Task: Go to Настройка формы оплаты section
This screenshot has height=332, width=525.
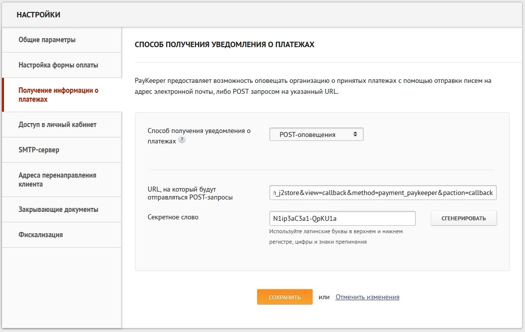Action: tap(58, 65)
